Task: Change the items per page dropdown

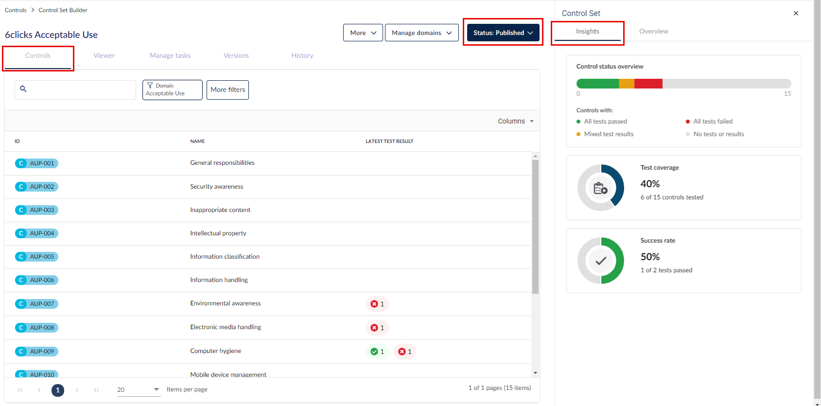Action: [x=139, y=389]
